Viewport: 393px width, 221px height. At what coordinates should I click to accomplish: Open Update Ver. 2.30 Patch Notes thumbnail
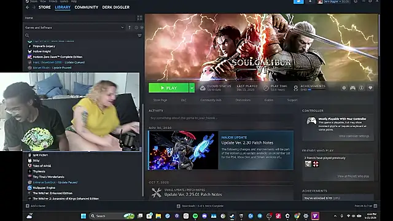pyautogui.click(x=183, y=150)
